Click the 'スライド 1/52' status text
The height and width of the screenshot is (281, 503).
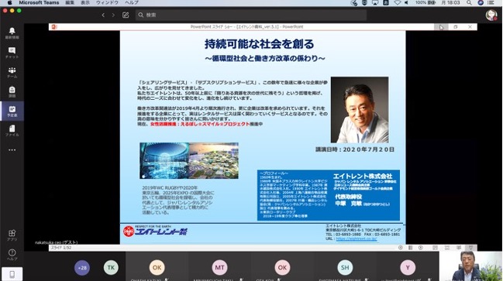point(61,248)
